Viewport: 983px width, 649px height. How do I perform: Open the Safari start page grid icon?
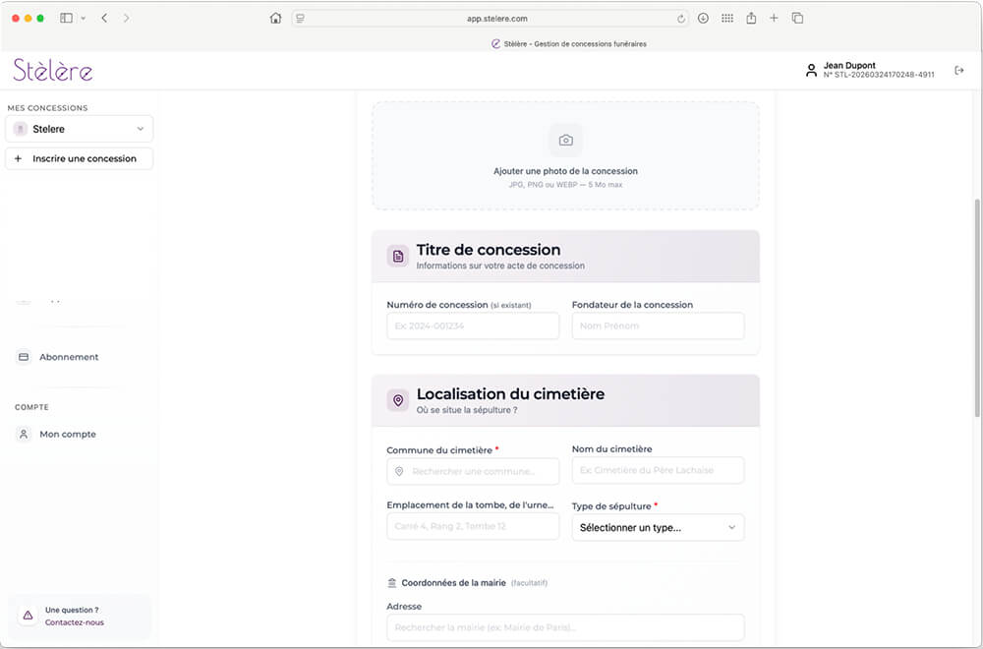point(727,18)
